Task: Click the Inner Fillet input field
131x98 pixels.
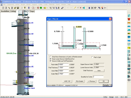Action: pos(63,71)
